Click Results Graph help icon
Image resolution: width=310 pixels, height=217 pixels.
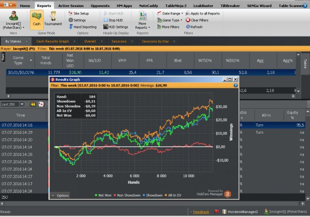click(236, 85)
